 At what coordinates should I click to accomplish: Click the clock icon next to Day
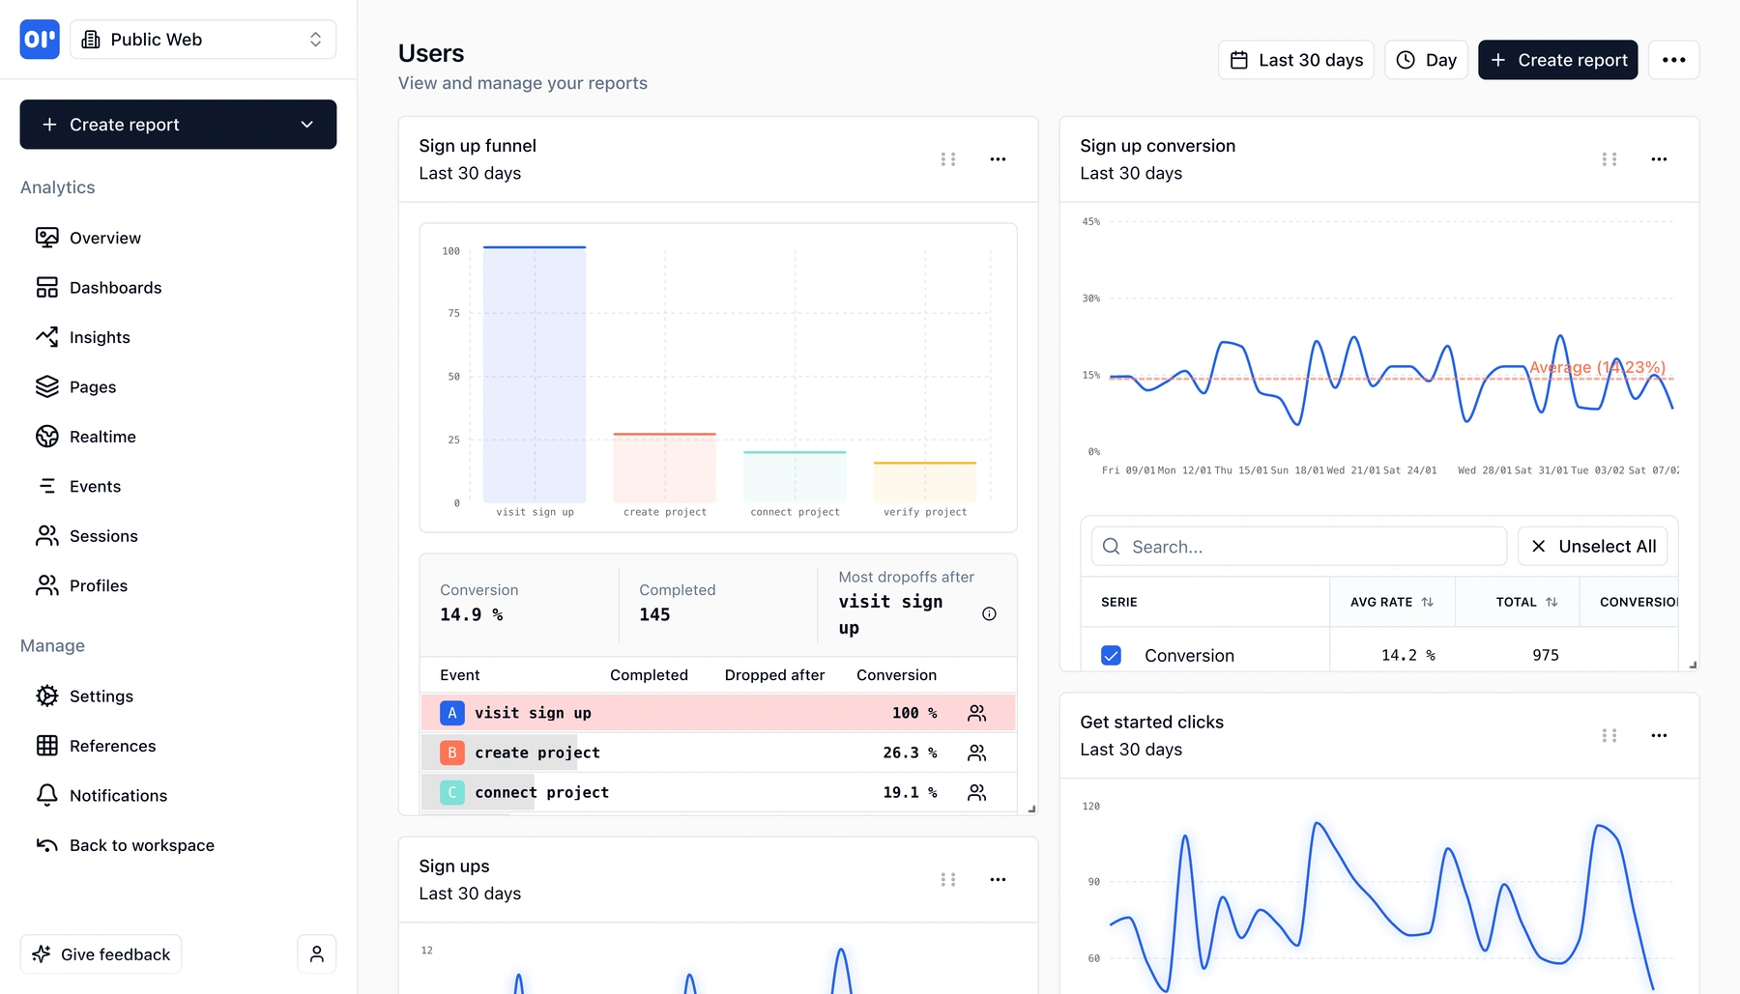(x=1404, y=59)
